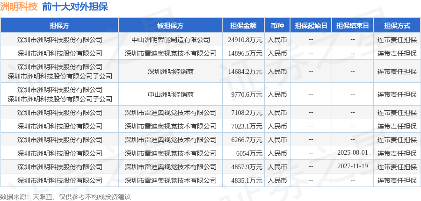Select the 担保结束日 column header

click(353, 26)
